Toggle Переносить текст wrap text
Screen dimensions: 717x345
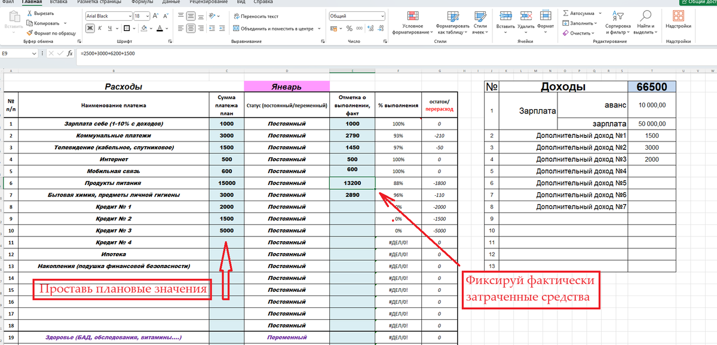[x=256, y=16]
